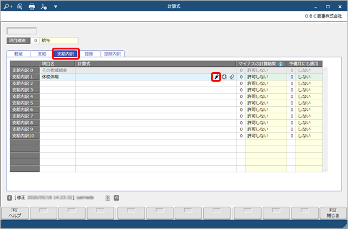Open the print preview magnifier icon

click(x=20, y=7)
